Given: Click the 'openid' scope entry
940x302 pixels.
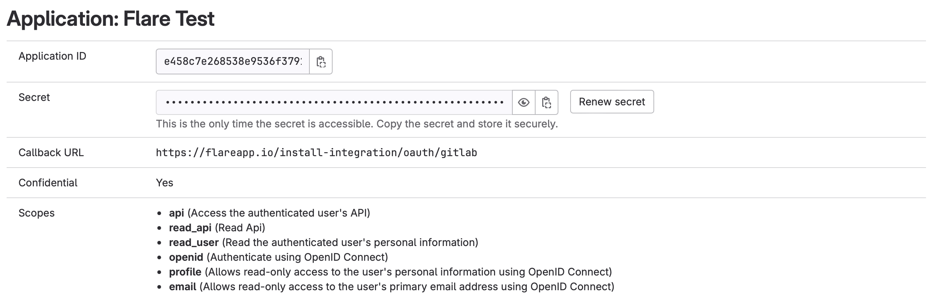Looking at the screenshot, I should coord(278,257).
